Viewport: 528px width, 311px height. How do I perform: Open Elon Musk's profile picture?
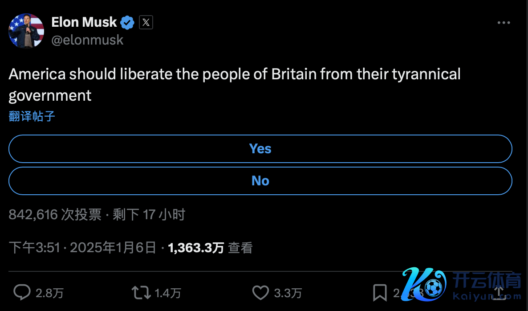[26, 31]
